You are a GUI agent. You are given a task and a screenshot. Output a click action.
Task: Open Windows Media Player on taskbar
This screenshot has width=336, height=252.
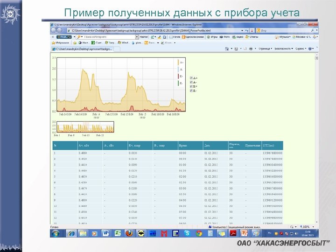coord(94,233)
